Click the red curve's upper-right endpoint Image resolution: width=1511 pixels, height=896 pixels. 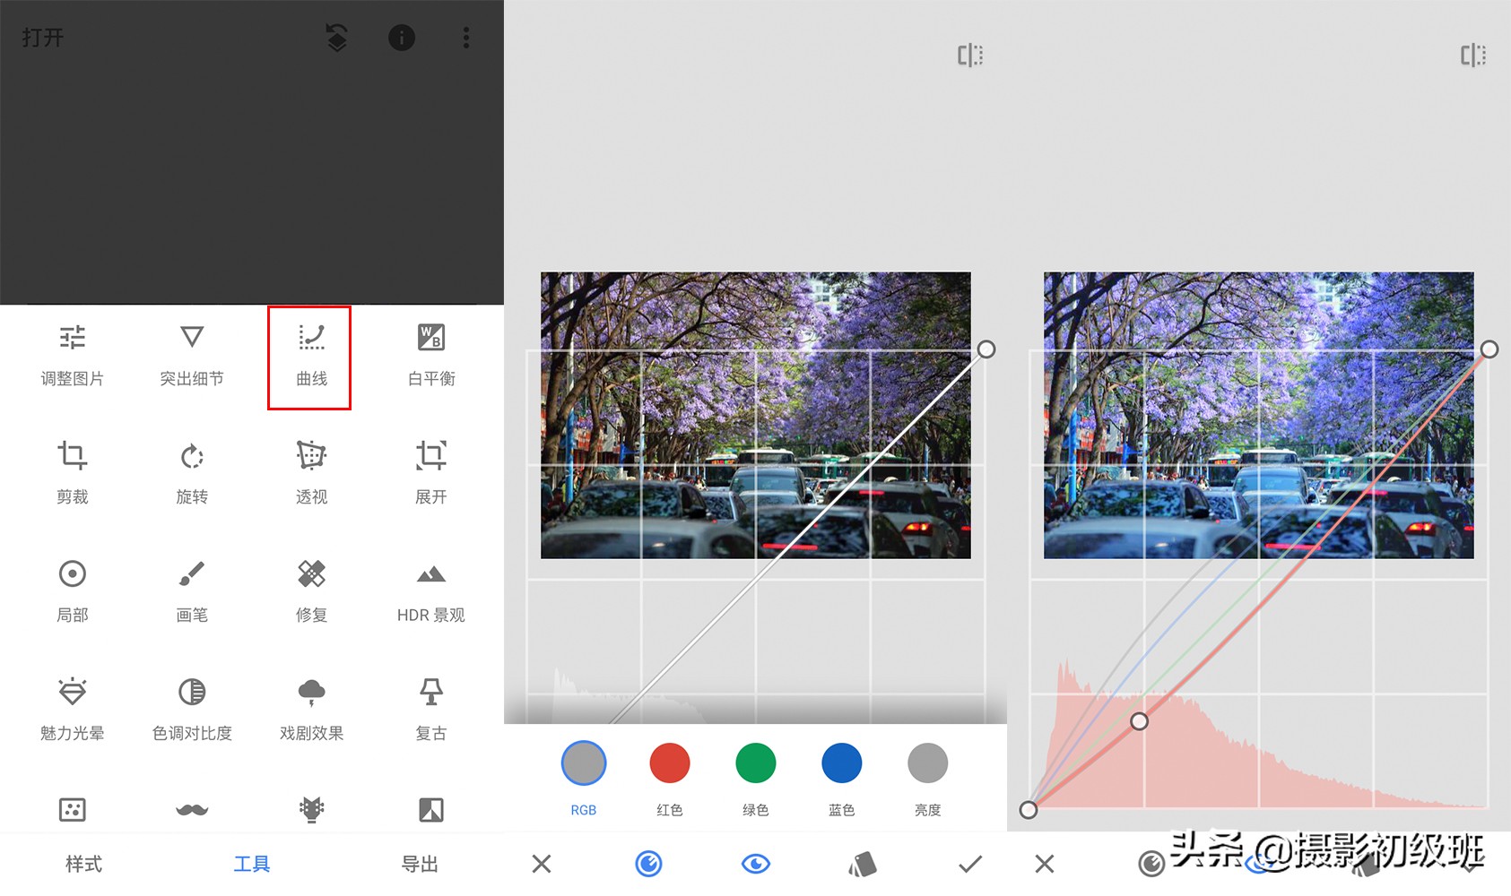(1489, 349)
